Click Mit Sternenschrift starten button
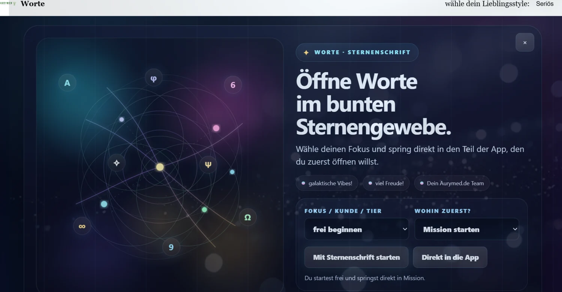The image size is (562, 292). (x=356, y=257)
